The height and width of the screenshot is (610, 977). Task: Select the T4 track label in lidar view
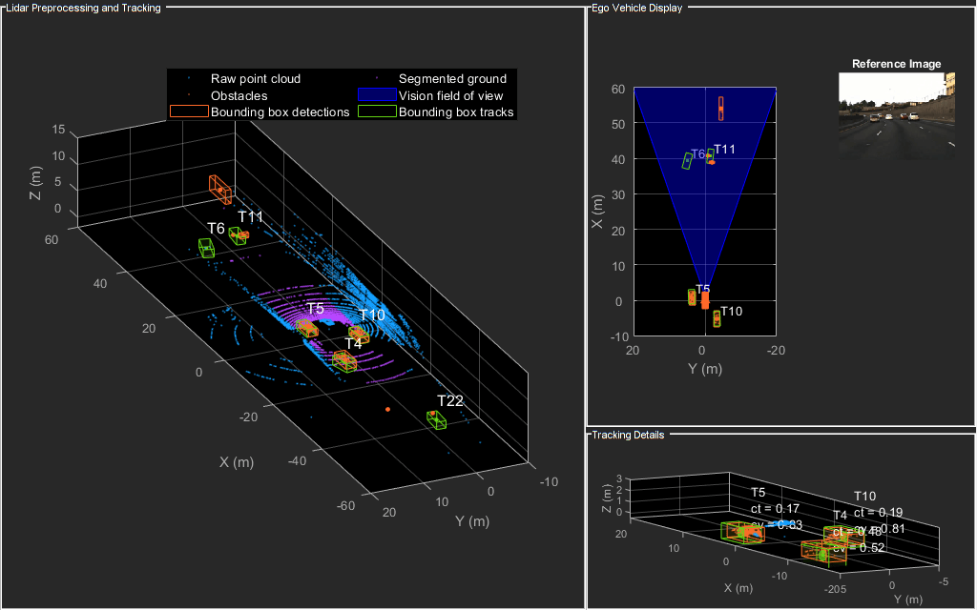coord(353,343)
